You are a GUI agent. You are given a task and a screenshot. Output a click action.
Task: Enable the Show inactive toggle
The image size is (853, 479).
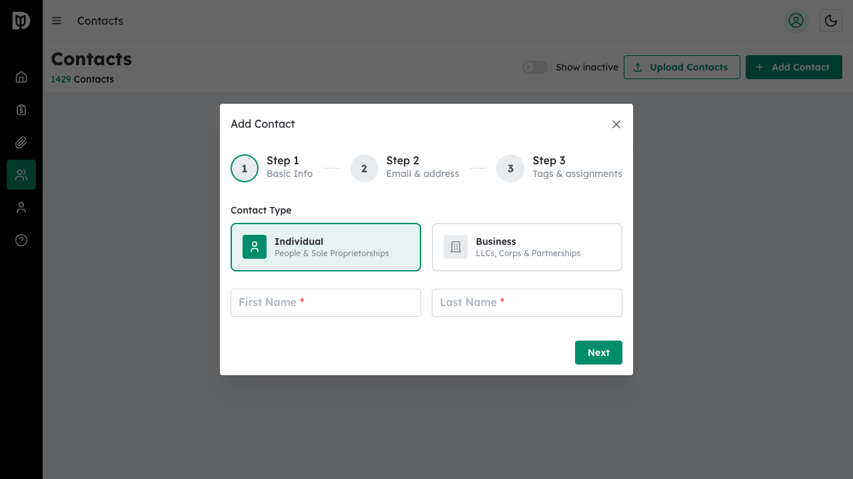(x=534, y=67)
